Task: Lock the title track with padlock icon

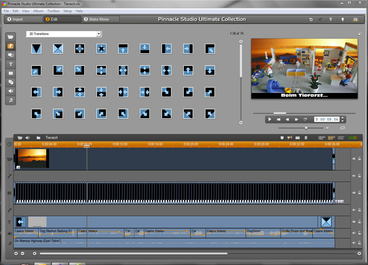Action: click(360, 222)
